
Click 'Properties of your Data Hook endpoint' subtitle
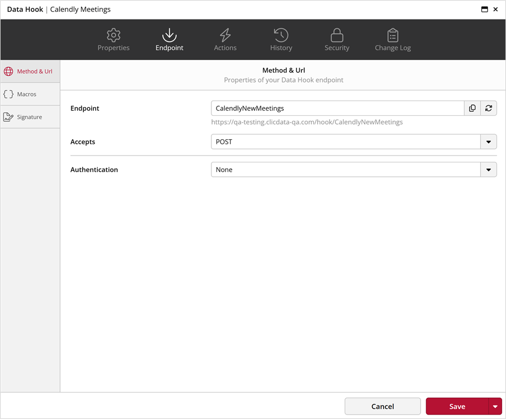284,80
